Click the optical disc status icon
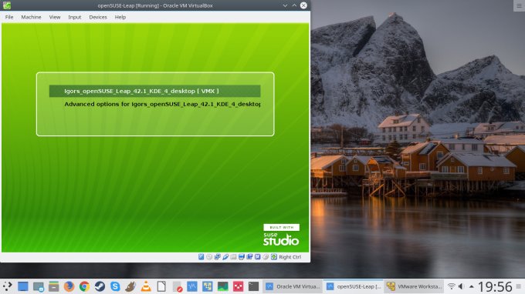The image size is (525, 294). click(x=209, y=256)
